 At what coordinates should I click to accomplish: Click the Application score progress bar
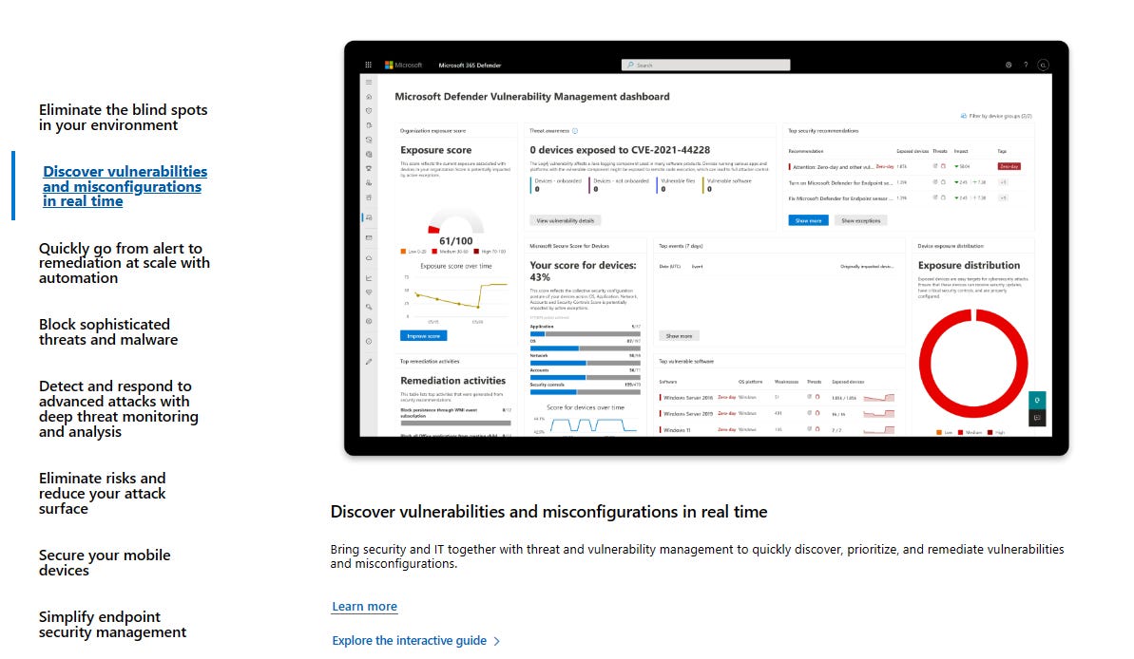click(x=586, y=334)
